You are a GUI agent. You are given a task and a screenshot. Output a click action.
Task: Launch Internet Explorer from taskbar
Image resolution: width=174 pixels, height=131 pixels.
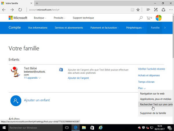tap(101, 128)
